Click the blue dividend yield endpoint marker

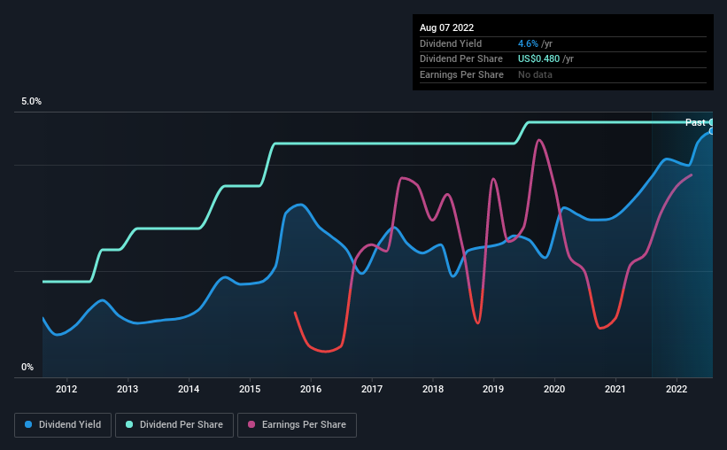(x=711, y=131)
